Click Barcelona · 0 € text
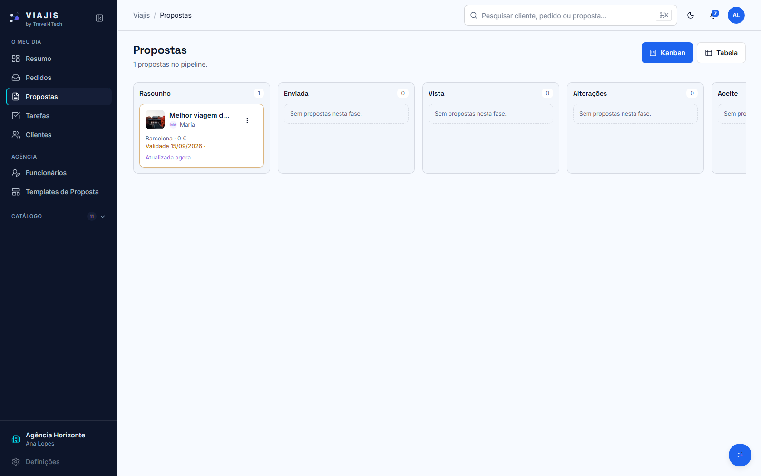 coord(166,139)
